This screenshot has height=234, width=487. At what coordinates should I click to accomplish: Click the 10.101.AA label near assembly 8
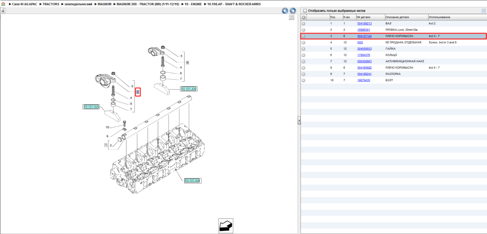coord(189,89)
